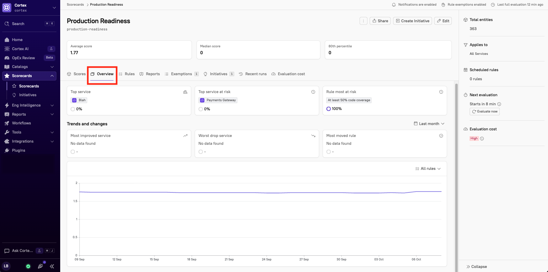This screenshot has height=272, width=548.
Task: Open the Cortex workspace switcher dropdown
Action: point(54,8)
